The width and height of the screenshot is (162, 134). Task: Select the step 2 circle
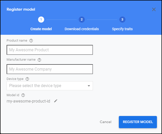point(82,20)
